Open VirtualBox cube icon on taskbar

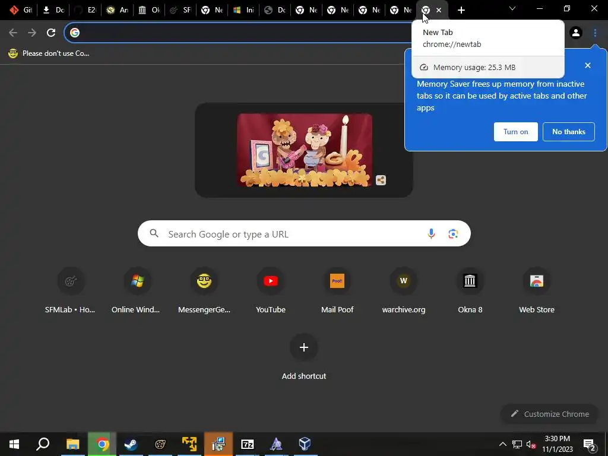click(305, 444)
